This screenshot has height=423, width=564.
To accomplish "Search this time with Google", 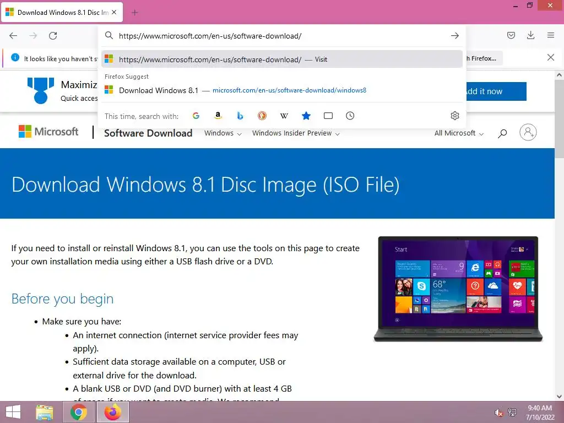I will (x=196, y=116).
